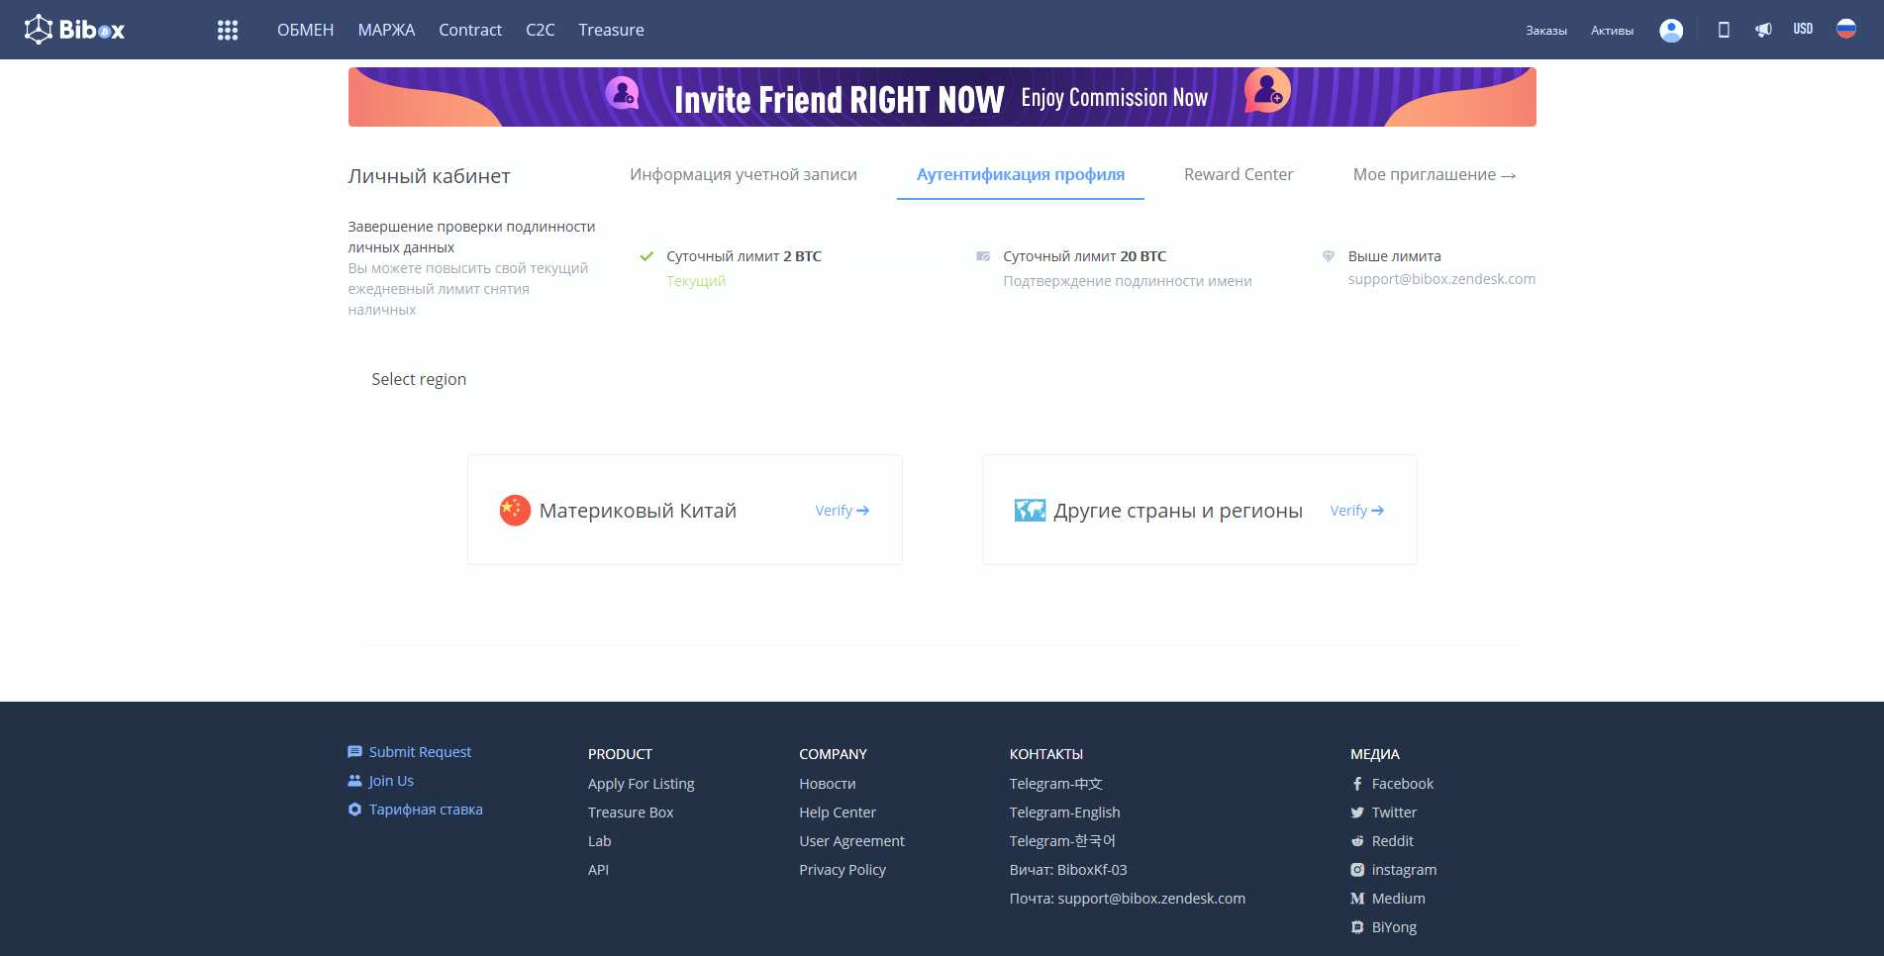Open the Lab footer link
Image resolution: width=1884 pixels, height=956 pixels.
pyautogui.click(x=600, y=841)
